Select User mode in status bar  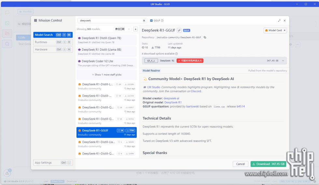click(46, 181)
